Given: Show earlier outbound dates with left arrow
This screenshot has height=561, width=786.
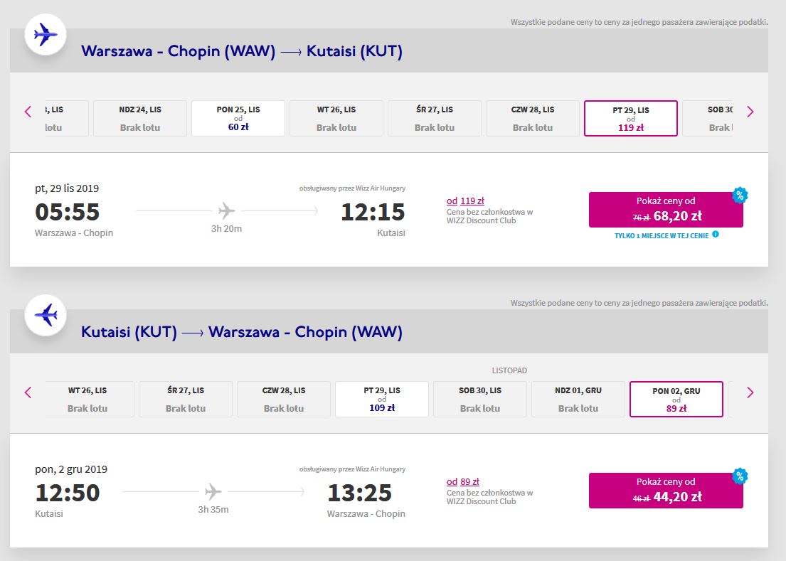Looking at the screenshot, I should 28,112.
